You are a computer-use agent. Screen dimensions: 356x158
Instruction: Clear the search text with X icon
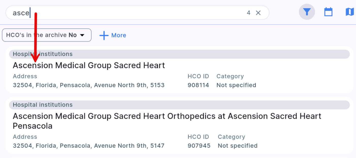pyautogui.click(x=258, y=13)
